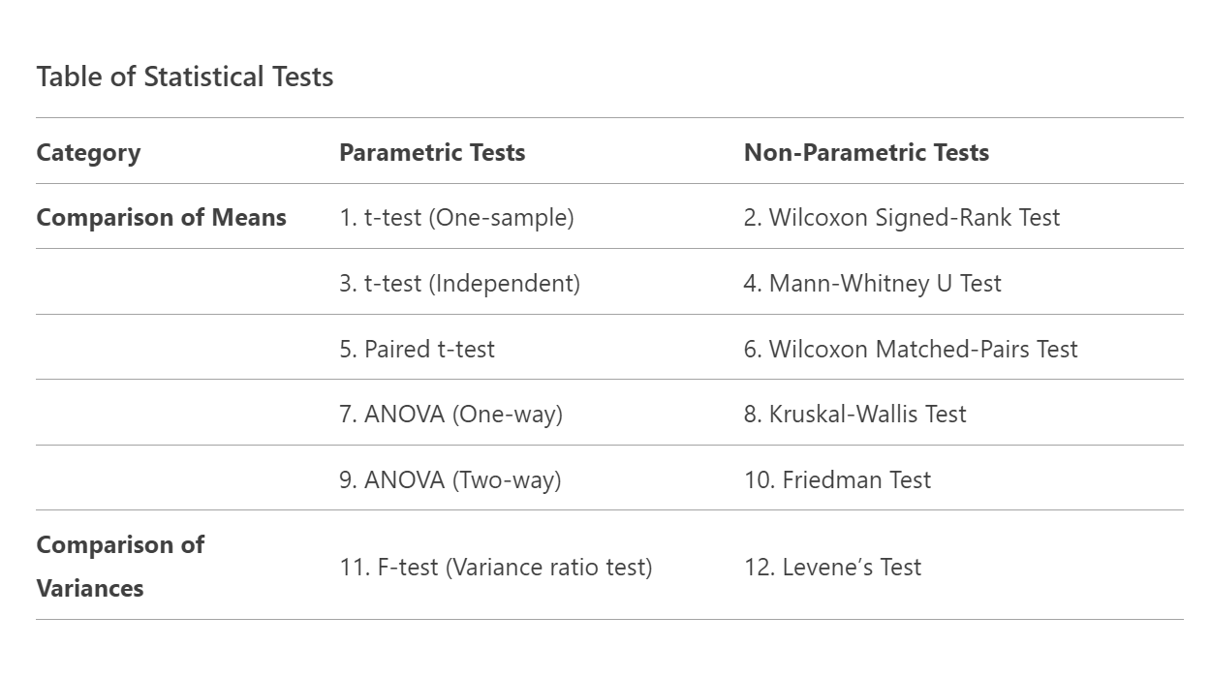Select the Levene's Test cell
The height and width of the screenshot is (678, 1211).
point(832,567)
